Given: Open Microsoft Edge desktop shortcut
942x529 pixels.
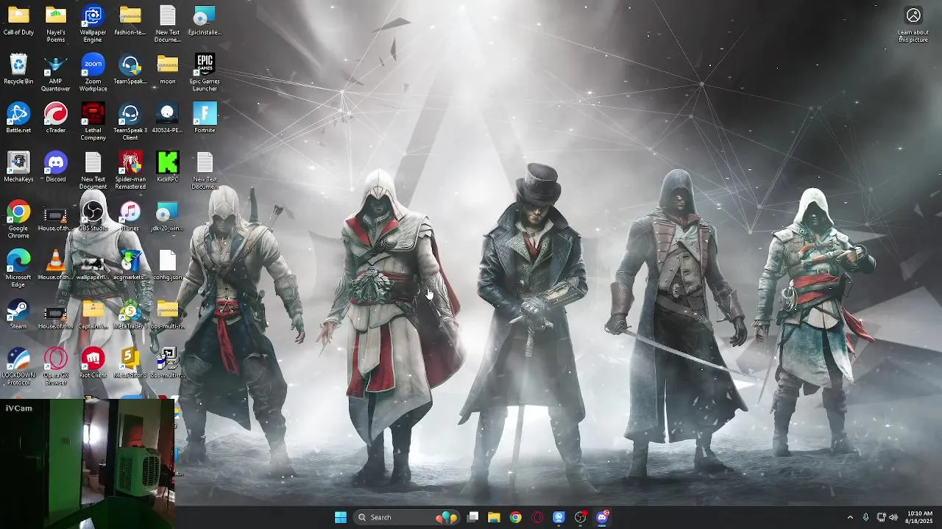Looking at the screenshot, I should point(18,269).
